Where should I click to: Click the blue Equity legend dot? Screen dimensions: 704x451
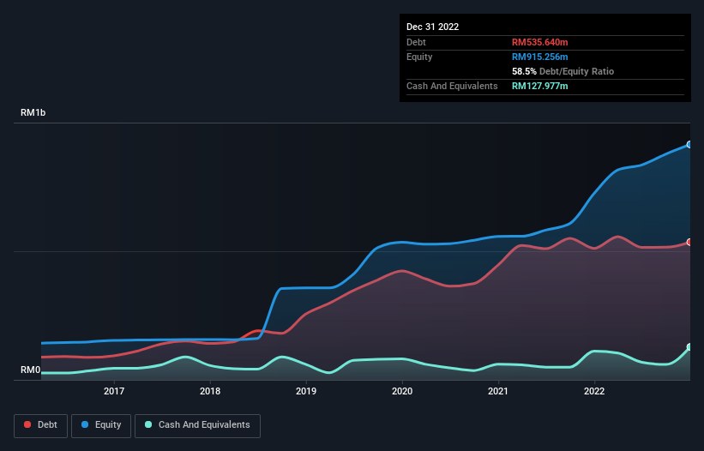tap(85, 424)
